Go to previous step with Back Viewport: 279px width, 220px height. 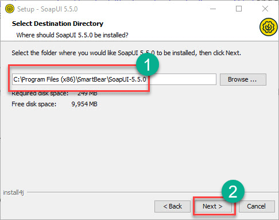pos(172,206)
